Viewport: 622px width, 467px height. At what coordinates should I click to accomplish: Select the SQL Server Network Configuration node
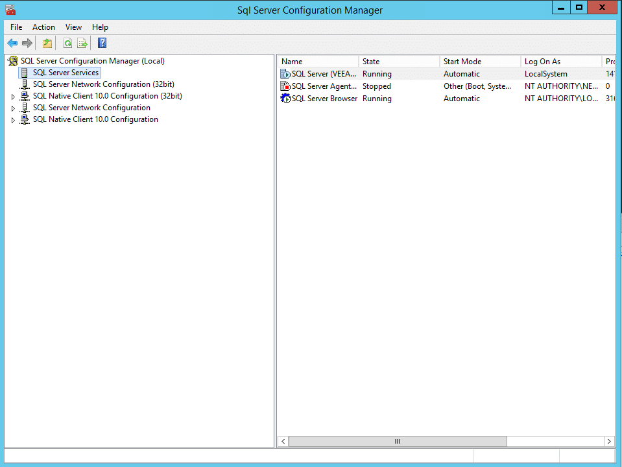[x=91, y=108]
